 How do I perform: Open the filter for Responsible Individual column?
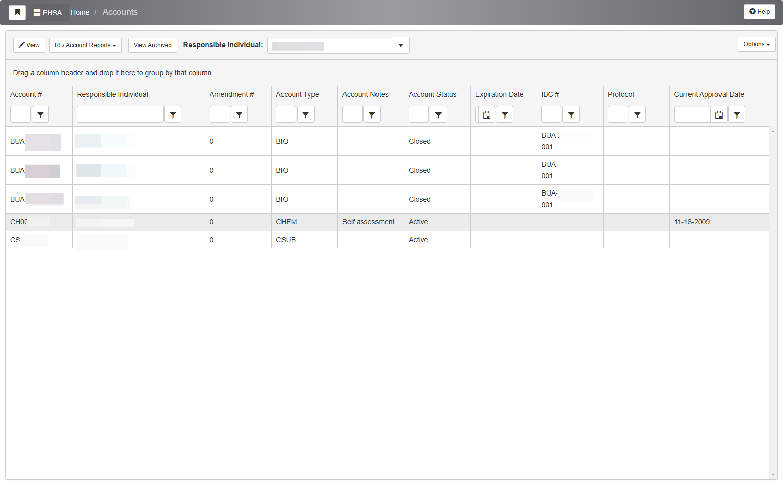[173, 115]
